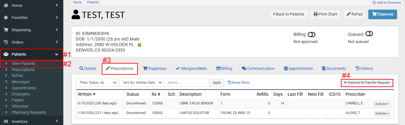405x125 pixels.
Task: Open Messages in the sidebar
Action: pyautogui.click(x=21, y=82)
